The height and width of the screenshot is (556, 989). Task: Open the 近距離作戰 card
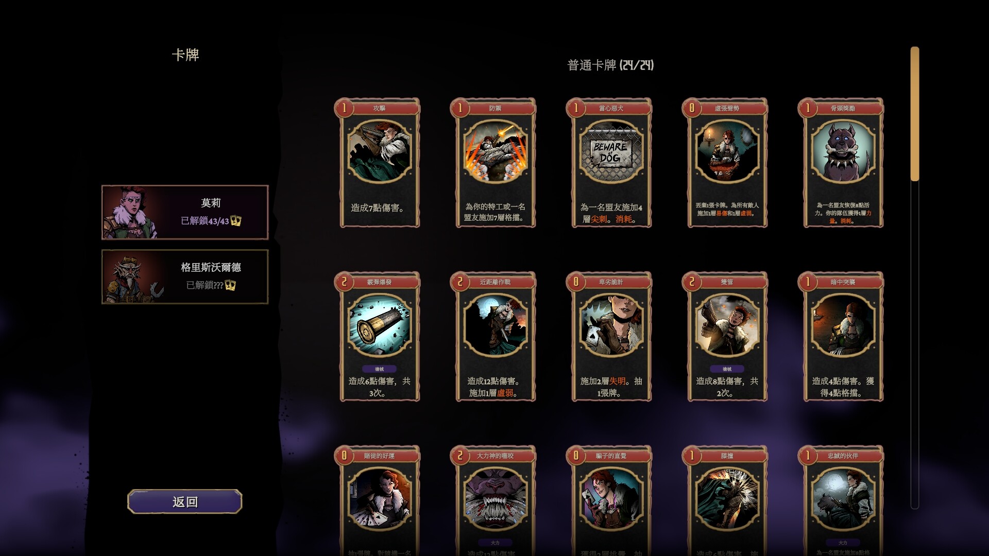coord(495,337)
